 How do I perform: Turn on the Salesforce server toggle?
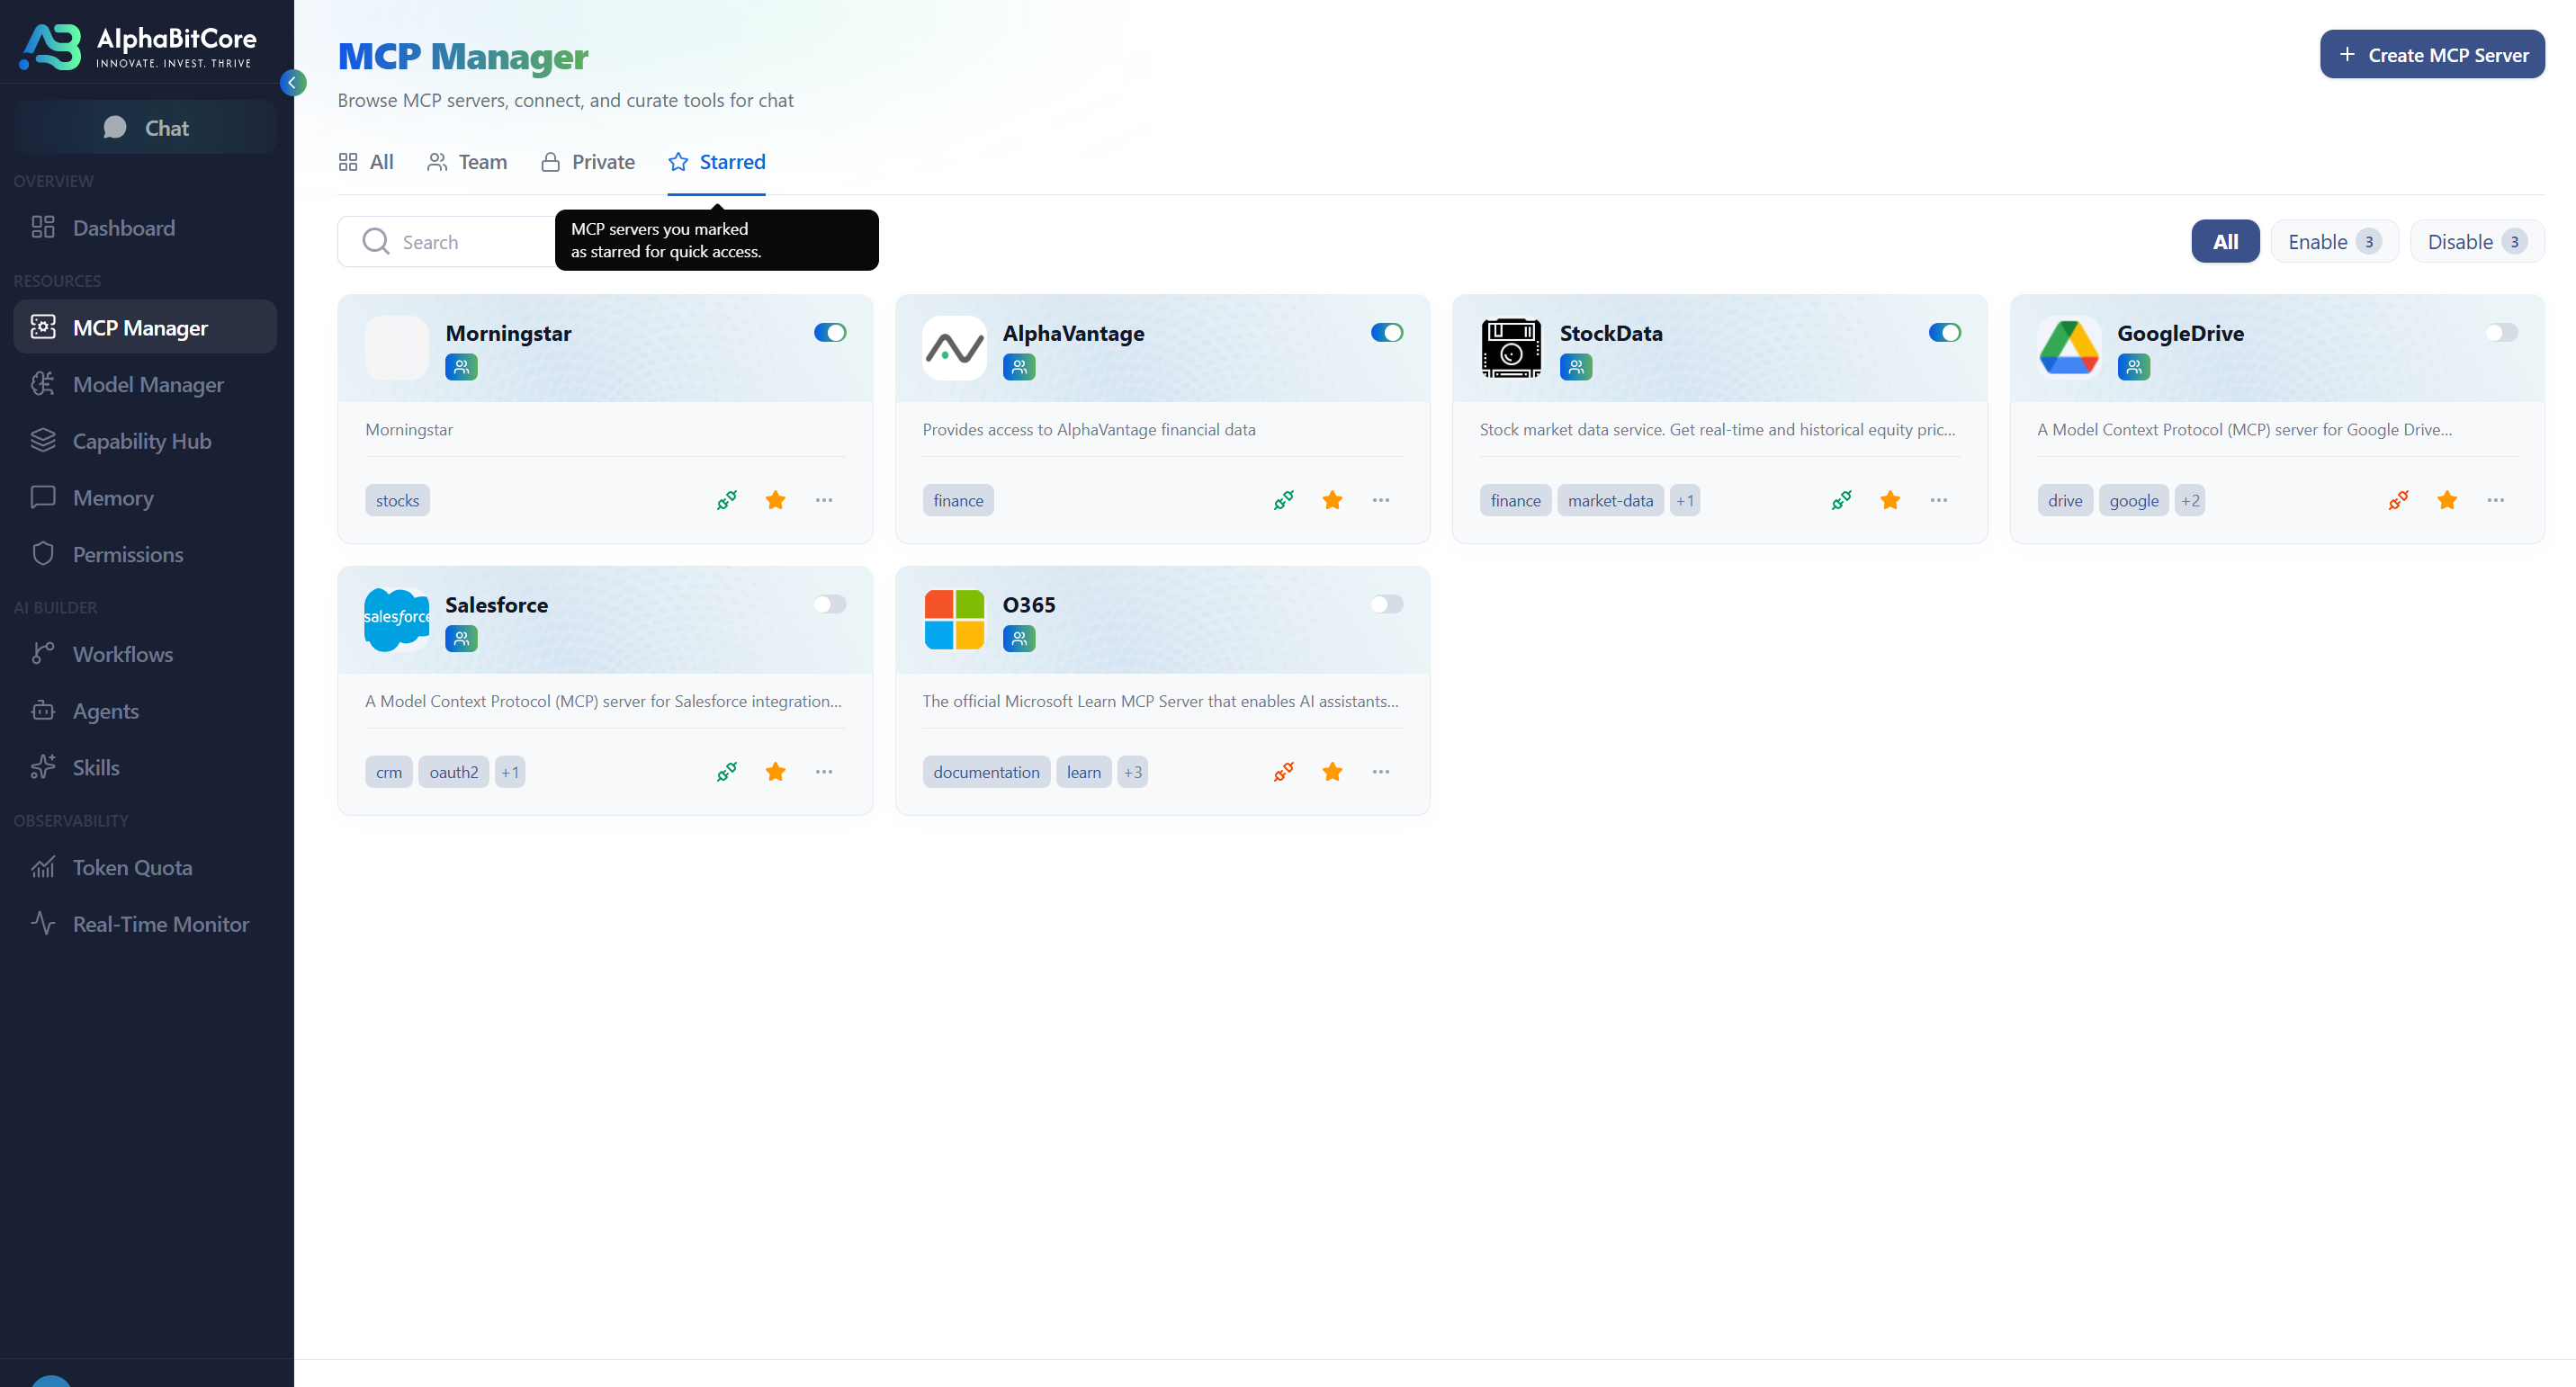tap(829, 604)
